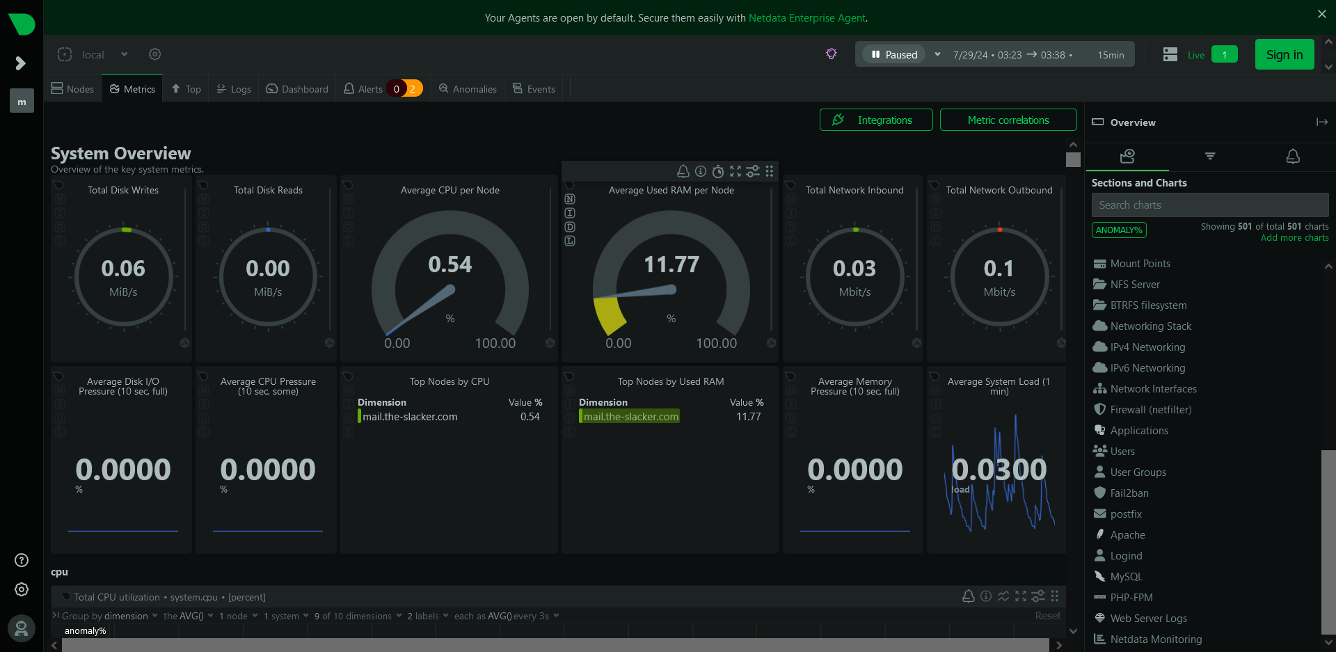1336x652 pixels.
Task: Open the 9 of 10 dimensions dropdown
Action: point(358,616)
